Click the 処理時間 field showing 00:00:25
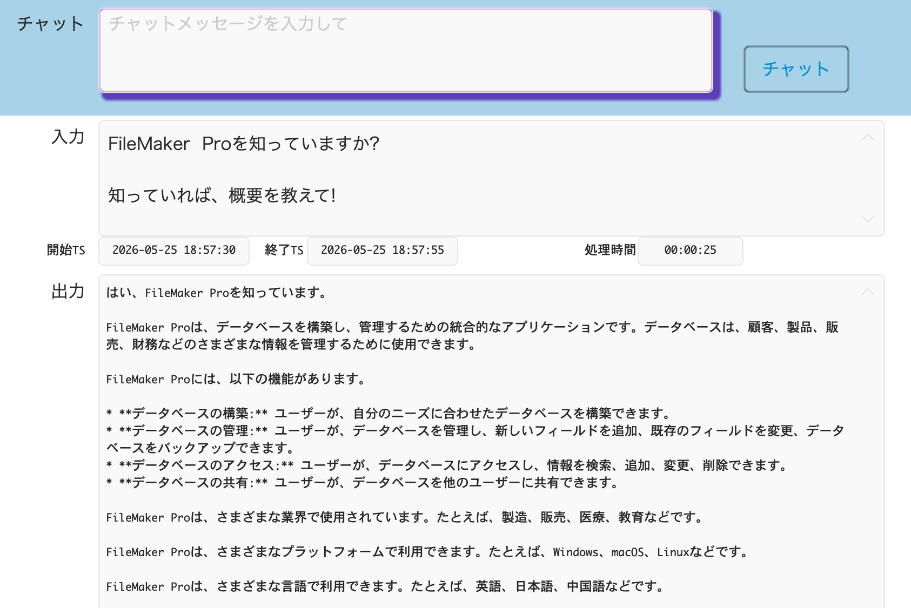This screenshot has width=911, height=608. coord(691,251)
